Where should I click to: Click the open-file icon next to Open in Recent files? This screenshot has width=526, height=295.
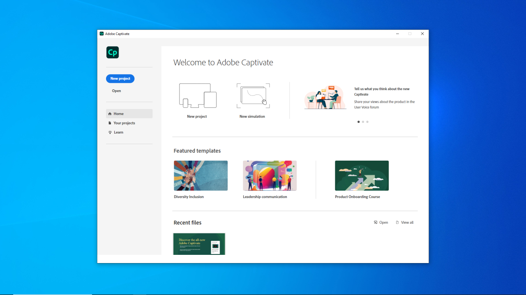(376, 222)
